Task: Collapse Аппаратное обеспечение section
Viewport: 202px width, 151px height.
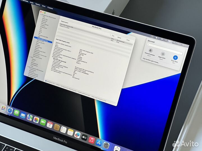Action: (41, 15)
